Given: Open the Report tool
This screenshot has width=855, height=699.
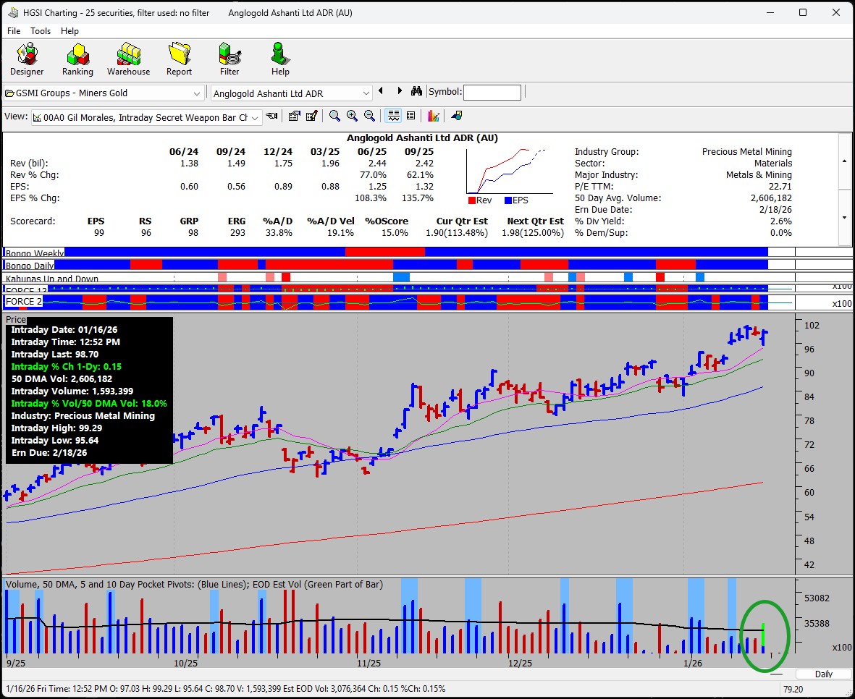Looking at the screenshot, I should (x=179, y=59).
